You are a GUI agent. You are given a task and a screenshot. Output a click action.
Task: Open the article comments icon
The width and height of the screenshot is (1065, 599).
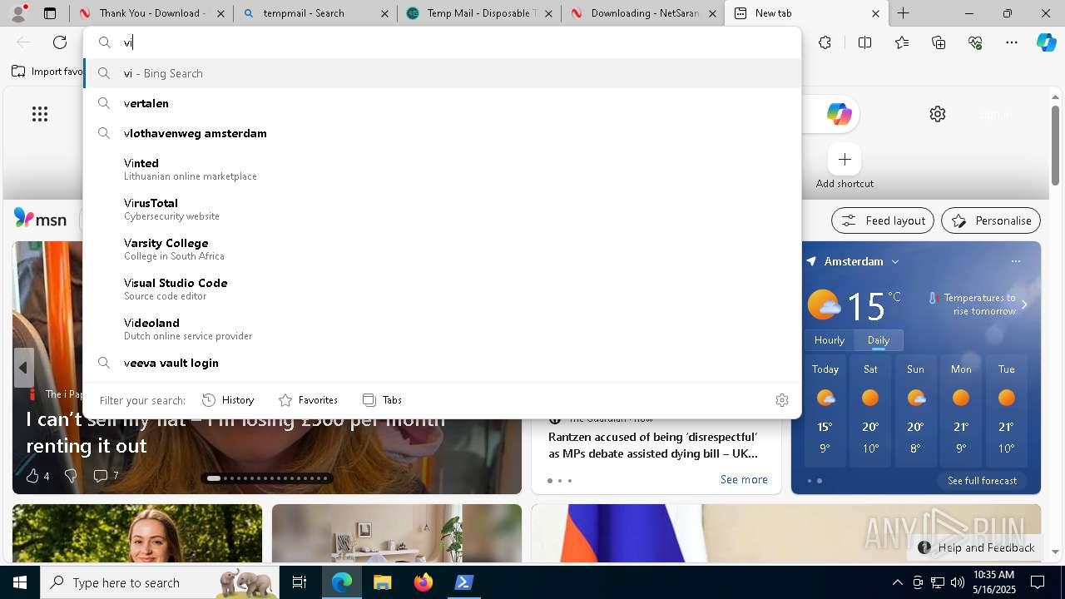click(101, 476)
